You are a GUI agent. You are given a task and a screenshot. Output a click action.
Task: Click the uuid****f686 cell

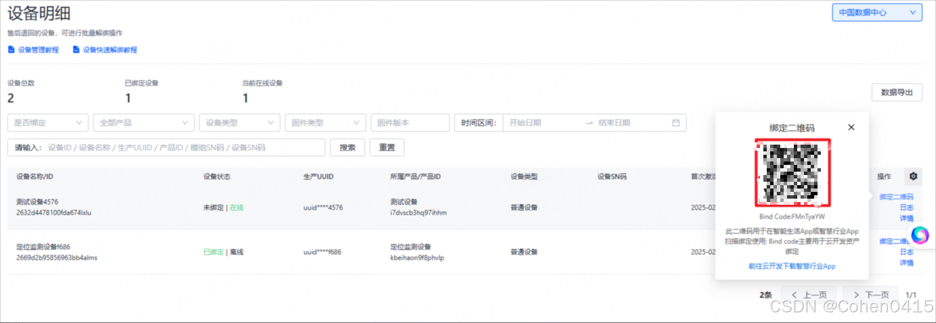[x=322, y=252]
